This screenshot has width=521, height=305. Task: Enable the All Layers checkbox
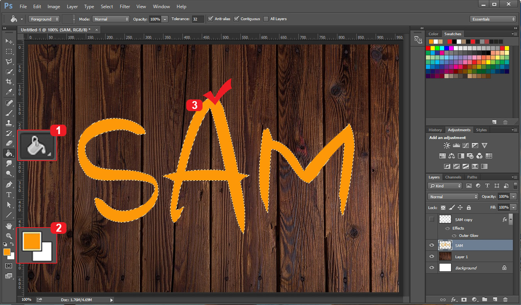tap(266, 19)
